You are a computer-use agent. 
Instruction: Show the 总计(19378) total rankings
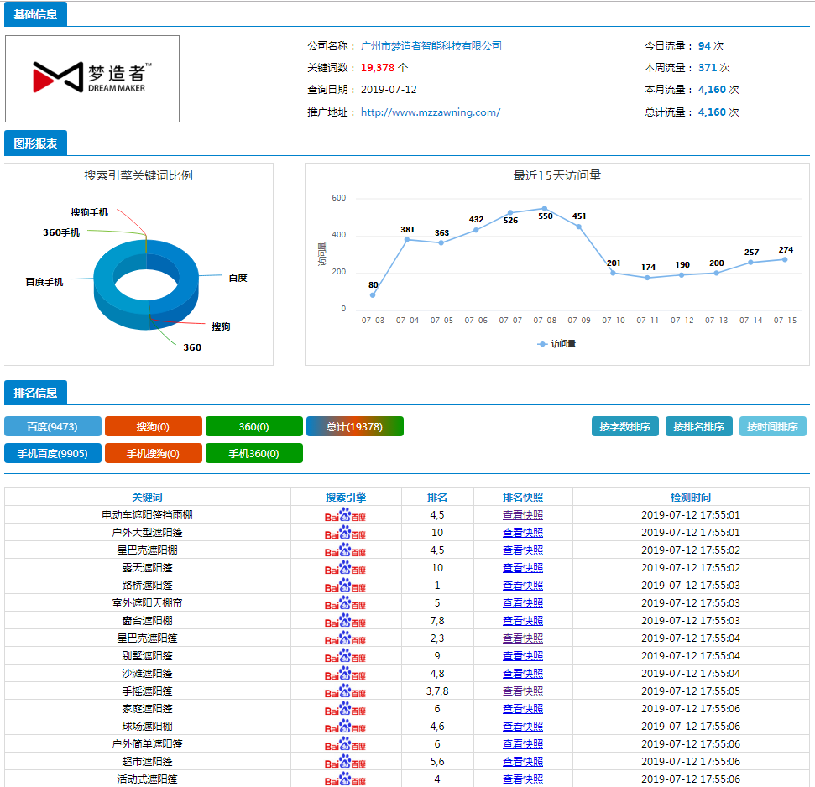pos(354,426)
